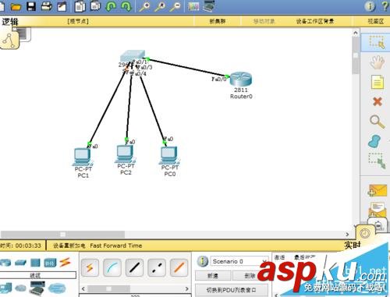Image resolution: width=390 pixels, height=297 pixels.
Task: Click 新集群 to create a new cluster
Action: pos(218,21)
